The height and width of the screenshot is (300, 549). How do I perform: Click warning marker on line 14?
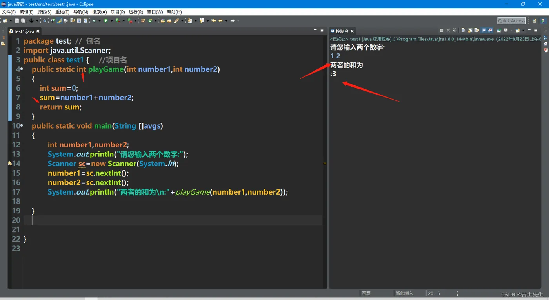tap(10, 164)
